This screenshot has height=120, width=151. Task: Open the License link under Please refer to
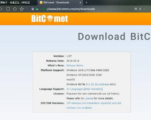(x=89, y=98)
